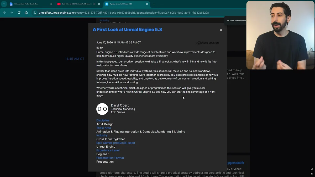Screen dimensions: 315x177
Task: Click the June 17, 2026 date line
Action: tap(119, 42)
